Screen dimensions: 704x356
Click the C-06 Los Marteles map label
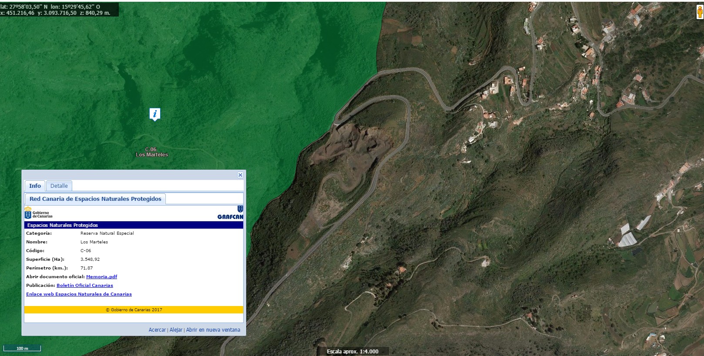coord(151,152)
